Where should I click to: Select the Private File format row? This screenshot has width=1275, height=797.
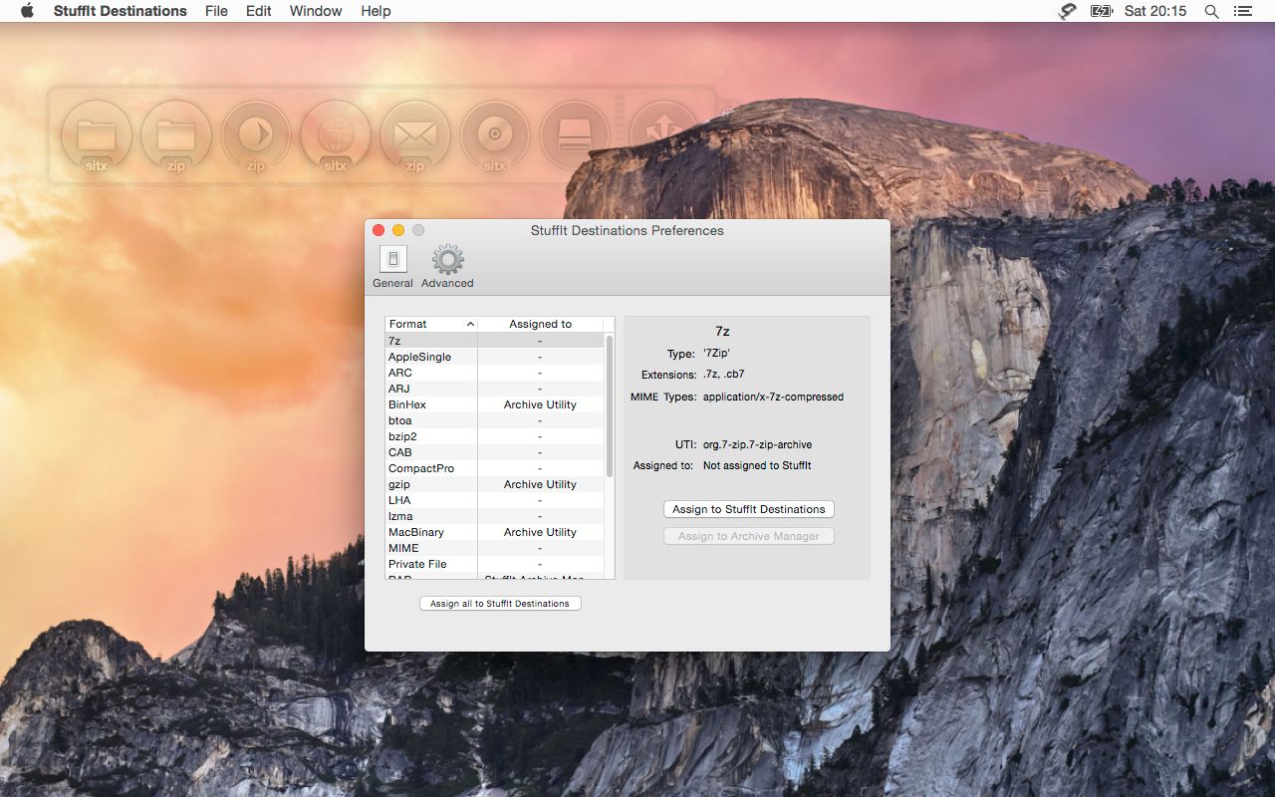(x=495, y=564)
